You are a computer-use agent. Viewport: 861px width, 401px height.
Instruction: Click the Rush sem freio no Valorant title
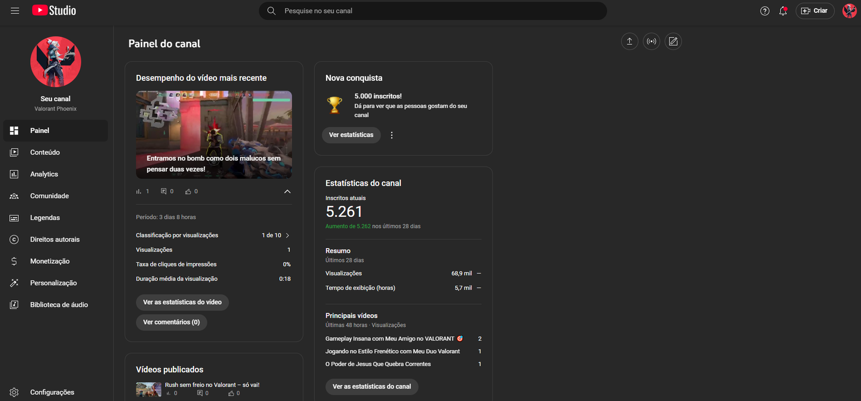212,385
